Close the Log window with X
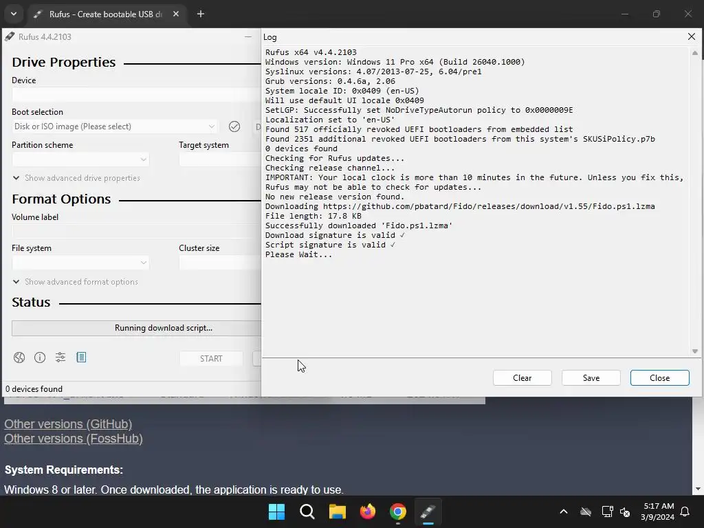 click(692, 37)
